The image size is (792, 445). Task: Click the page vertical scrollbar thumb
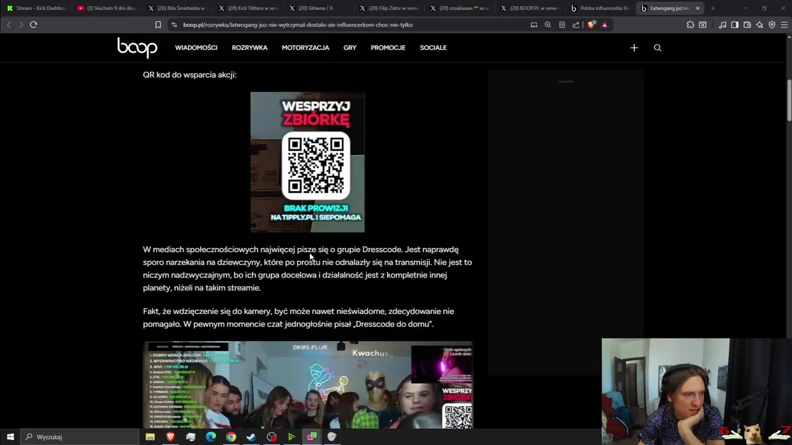pyautogui.click(x=789, y=101)
